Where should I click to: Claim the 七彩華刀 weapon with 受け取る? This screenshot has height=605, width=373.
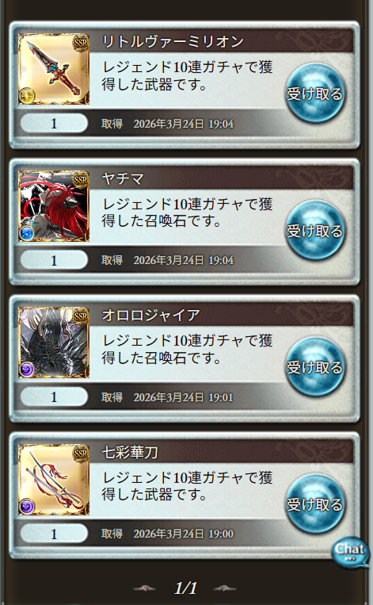(x=315, y=504)
